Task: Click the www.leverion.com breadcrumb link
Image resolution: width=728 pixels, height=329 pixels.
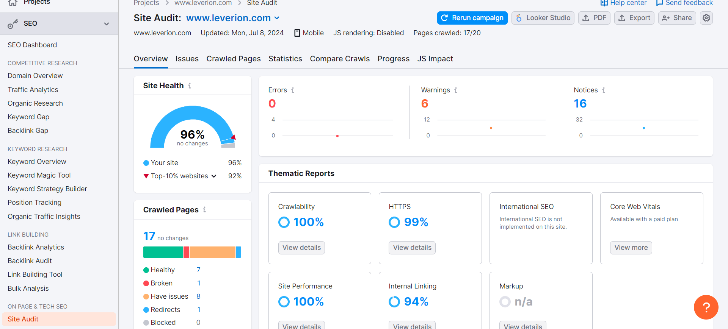Action: pyautogui.click(x=203, y=3)
